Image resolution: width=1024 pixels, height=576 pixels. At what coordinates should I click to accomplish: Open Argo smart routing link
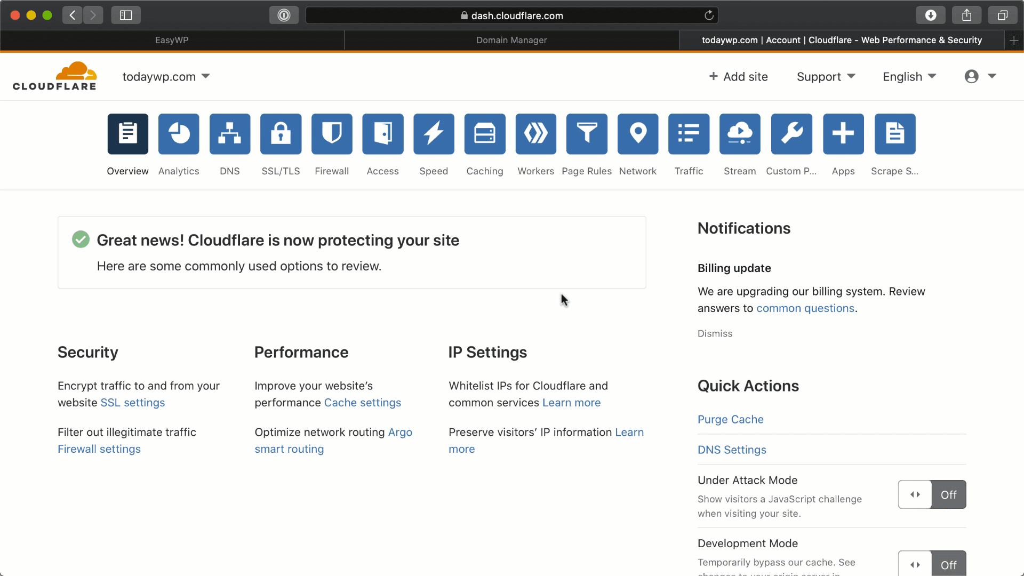[333, 441]
